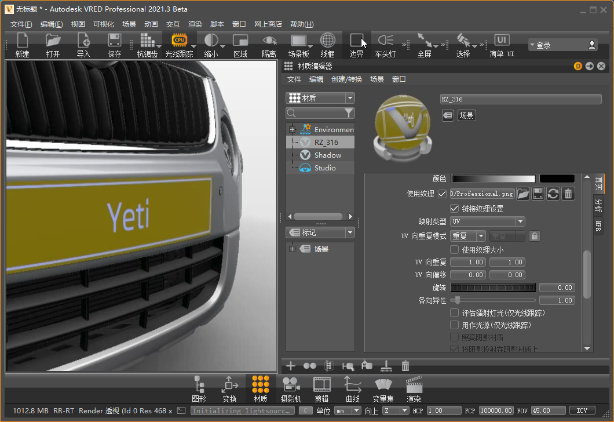This screenshot has width=614, height=422.
Task: Open the 脚本 main menu
Action: [x=217, y=24]
